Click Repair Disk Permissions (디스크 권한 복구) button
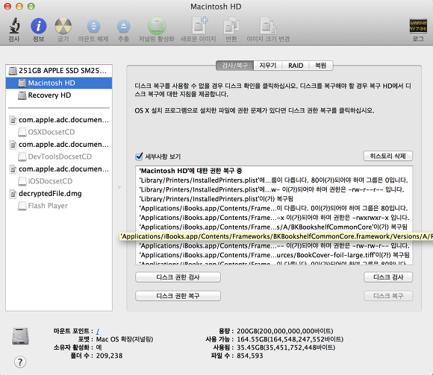This screenshot has width=433, height=375. point(178,296)
